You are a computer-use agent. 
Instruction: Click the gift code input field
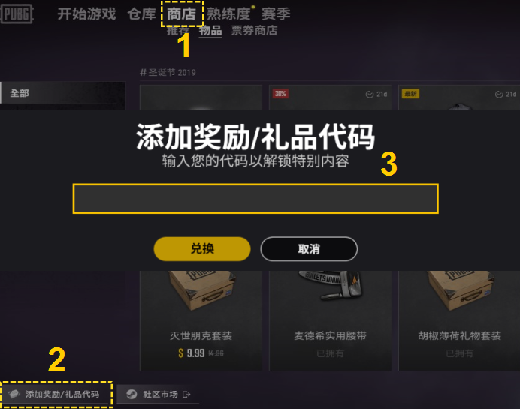(255, 198)
